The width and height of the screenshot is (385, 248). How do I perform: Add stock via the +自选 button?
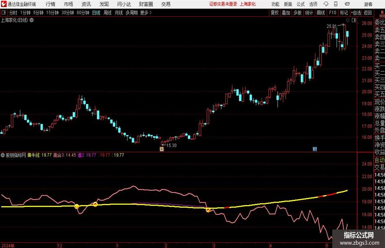(356, 13)
